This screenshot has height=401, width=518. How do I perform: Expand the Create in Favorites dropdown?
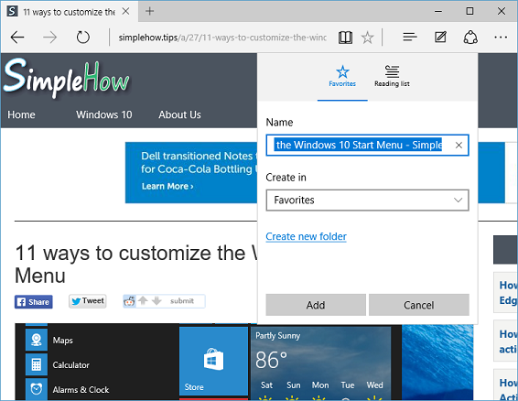click(367, 200)
